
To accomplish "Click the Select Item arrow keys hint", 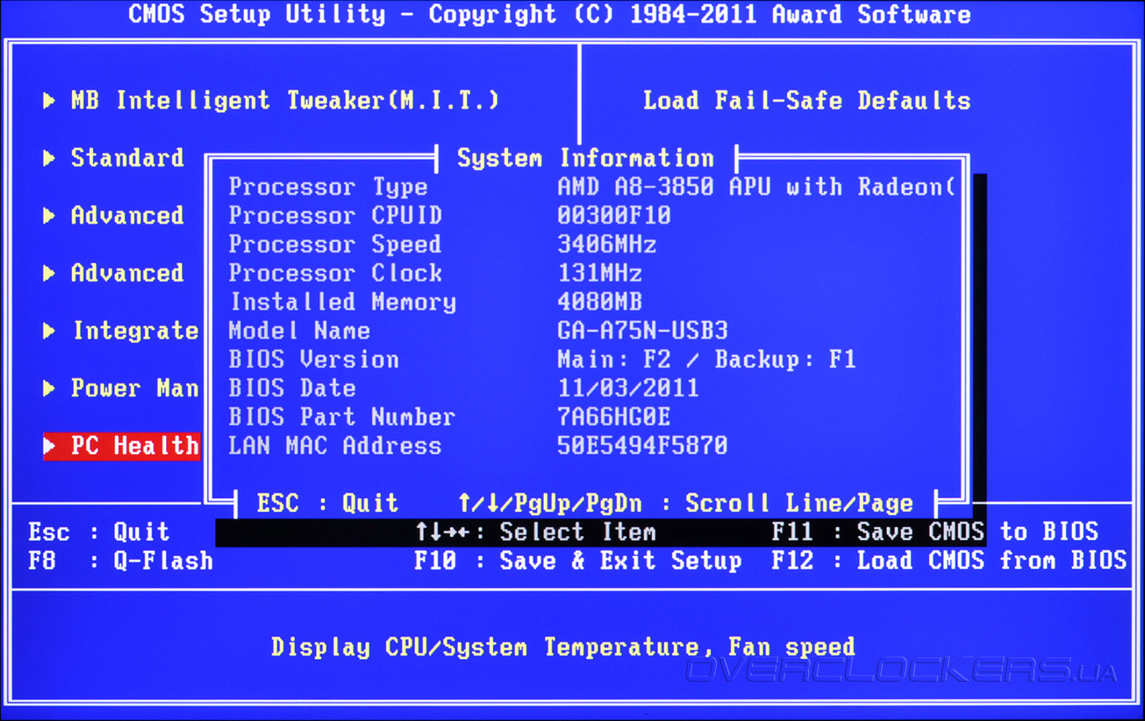I will [536, 532].
